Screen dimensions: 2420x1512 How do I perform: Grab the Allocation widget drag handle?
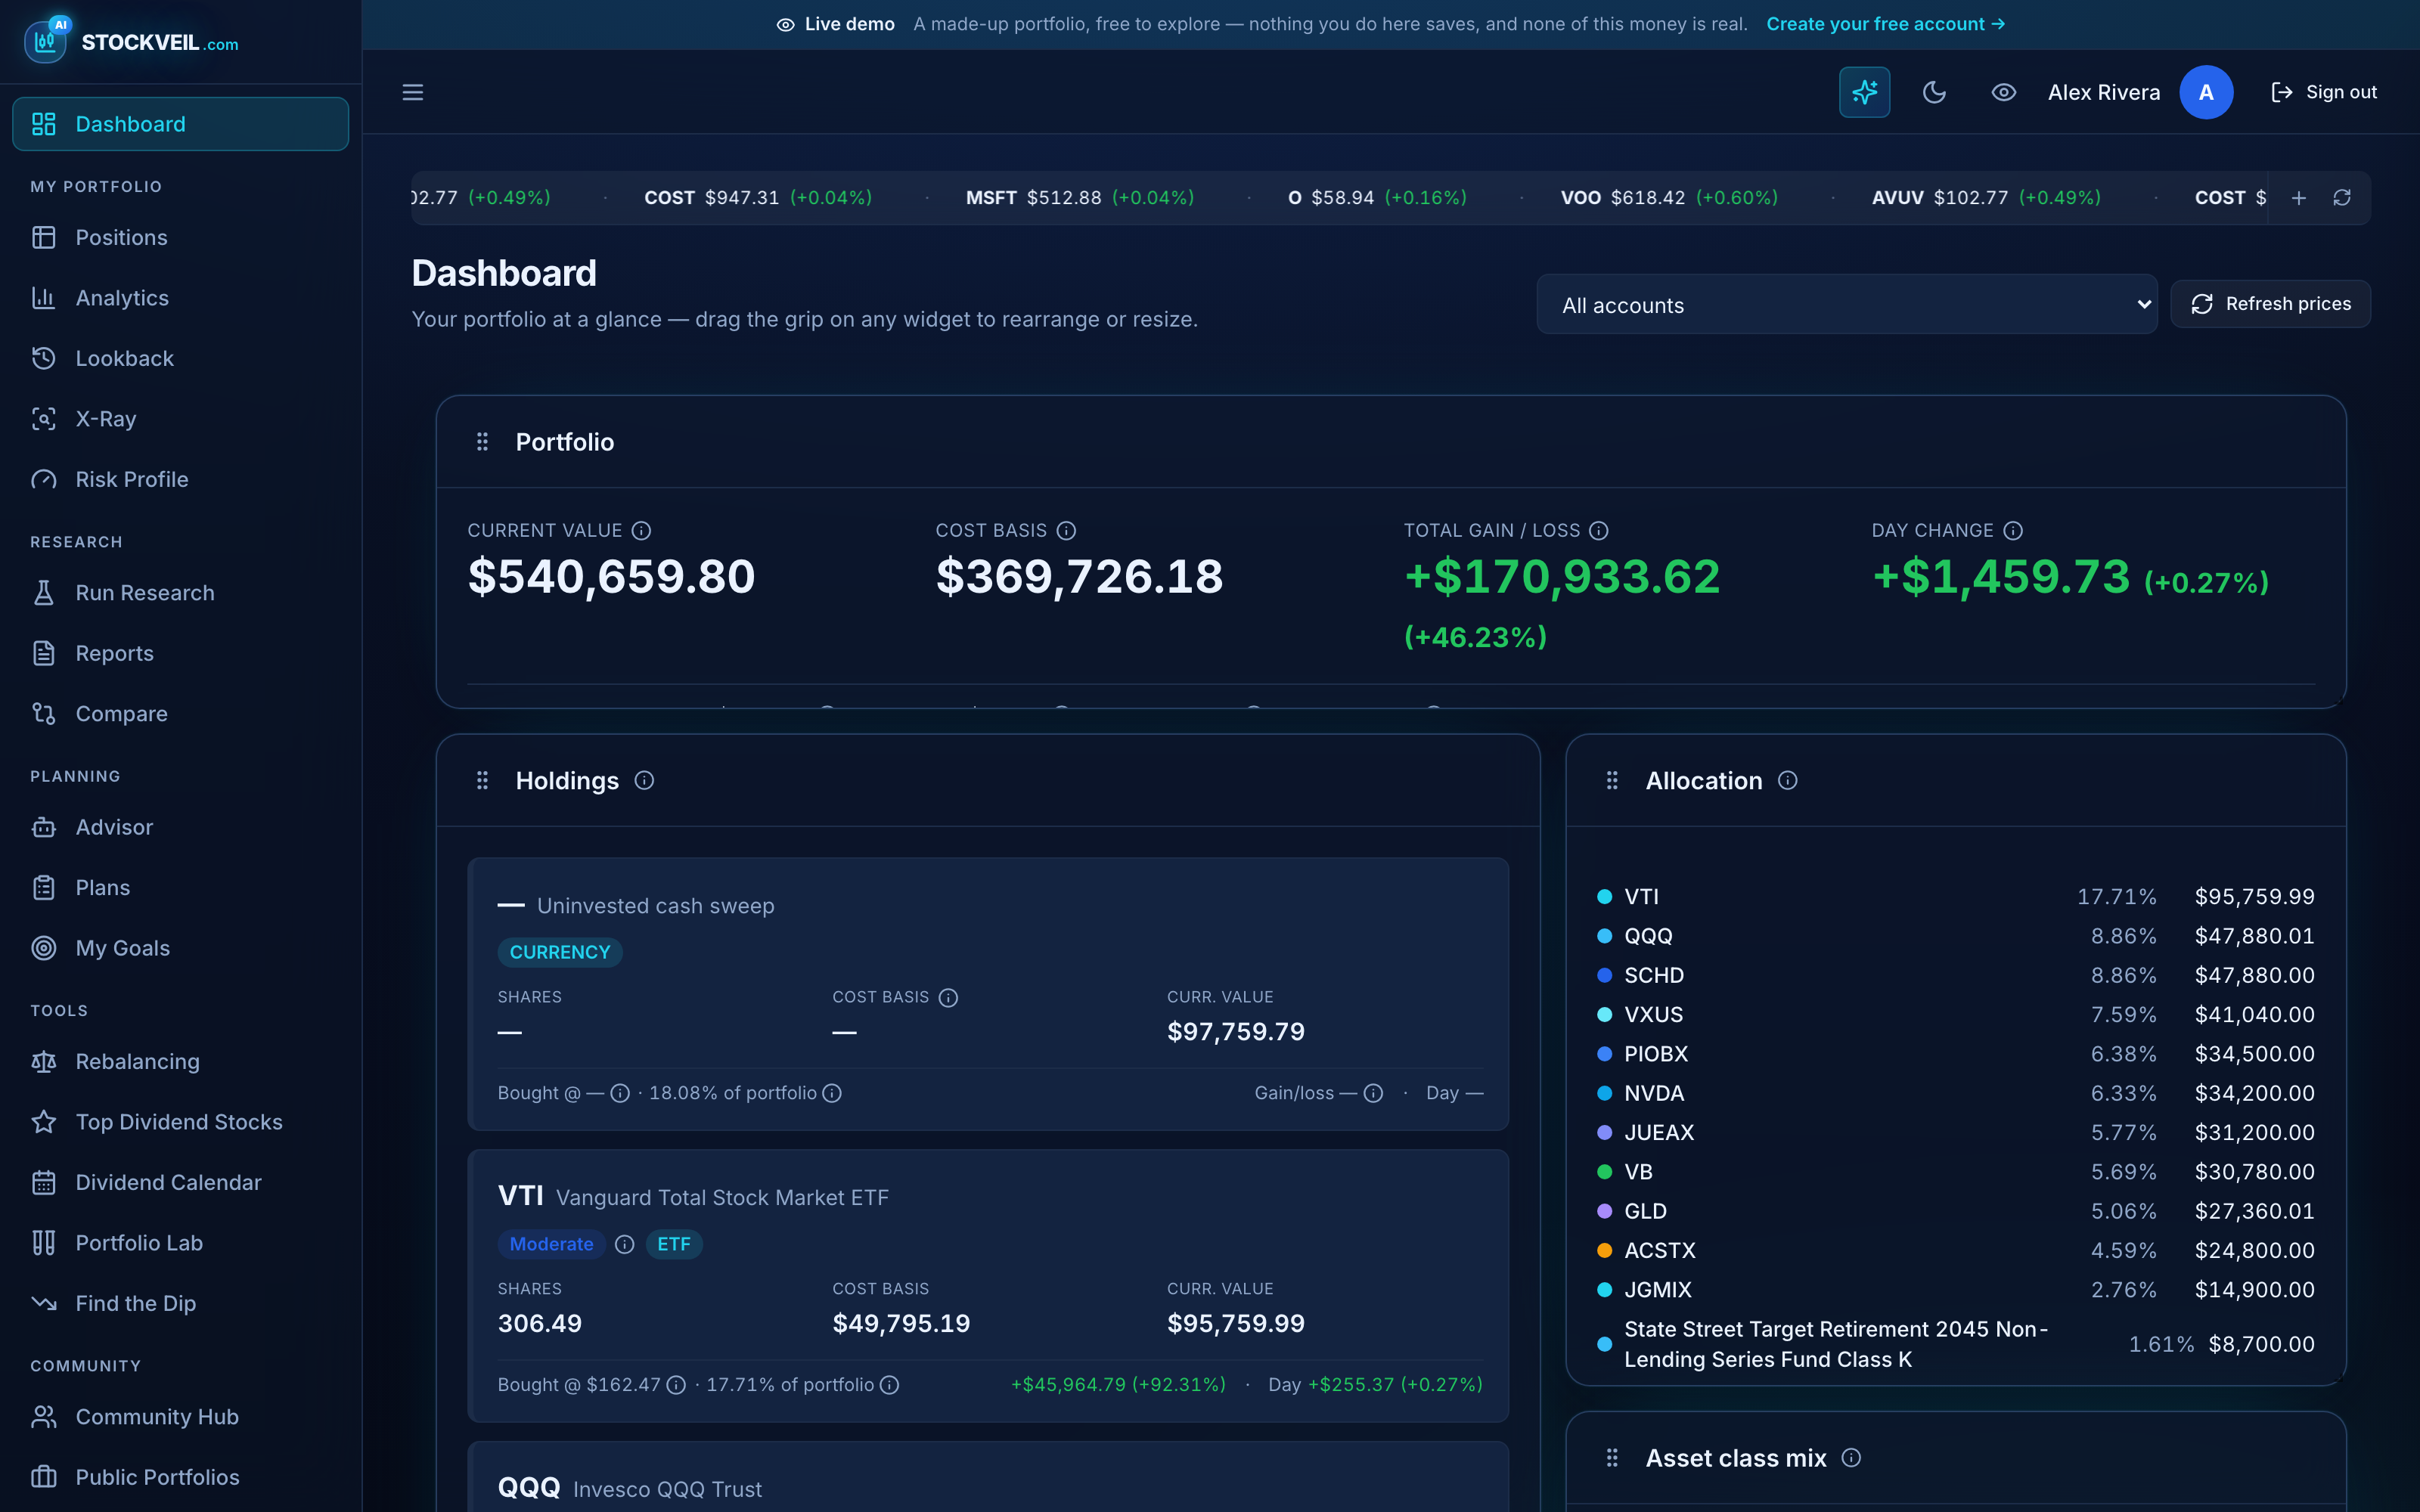(x=1612, y=780)
